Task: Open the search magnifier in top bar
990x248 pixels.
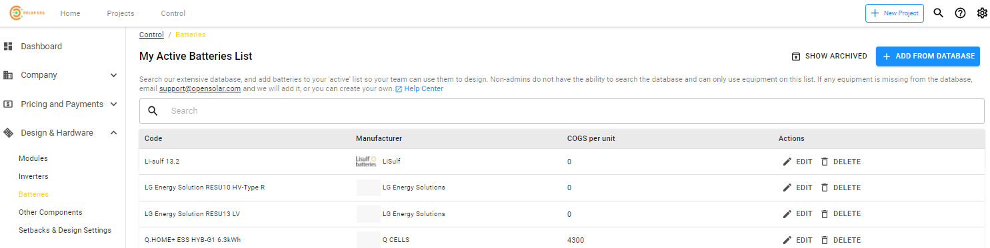Action: pos(938,13)
